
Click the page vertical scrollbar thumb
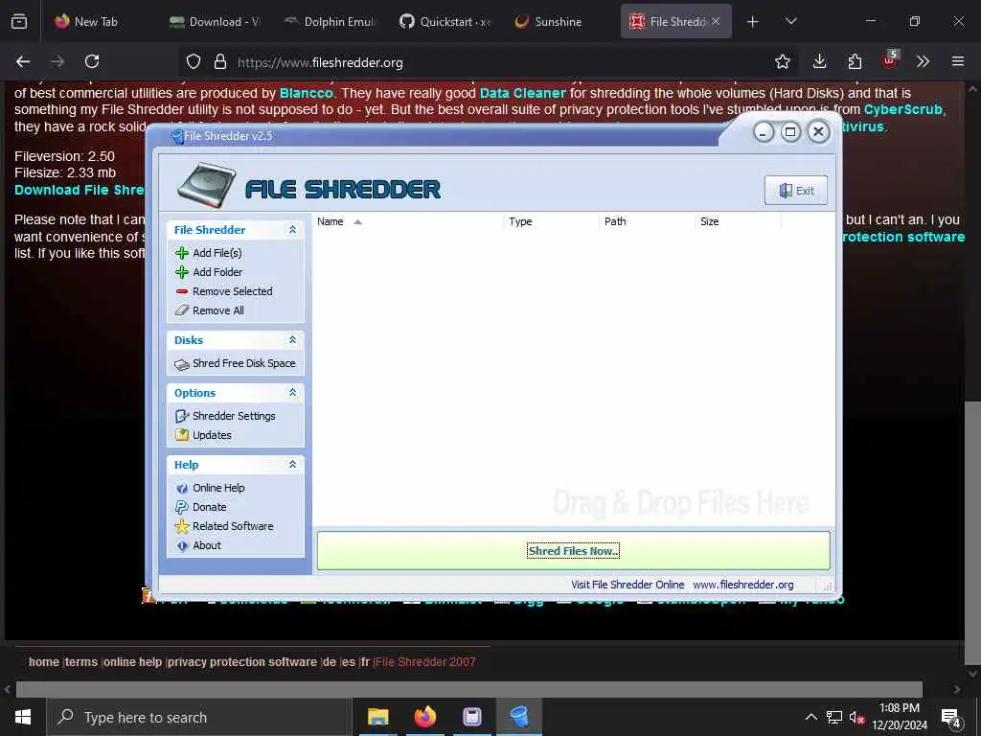pyautogui.click(x=971, y=532)
